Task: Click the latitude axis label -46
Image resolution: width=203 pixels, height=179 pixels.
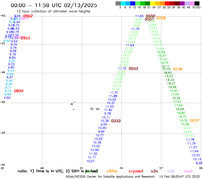Action: coord(2,102)
